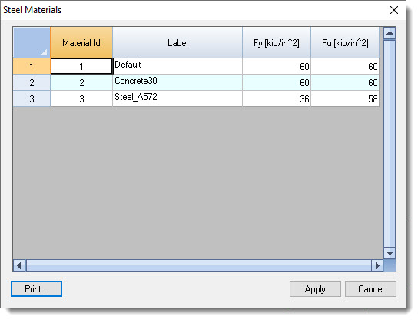Select row header number 3
Image resolution: width=418 pixels, height=320 pixels.
pos(32,98)
